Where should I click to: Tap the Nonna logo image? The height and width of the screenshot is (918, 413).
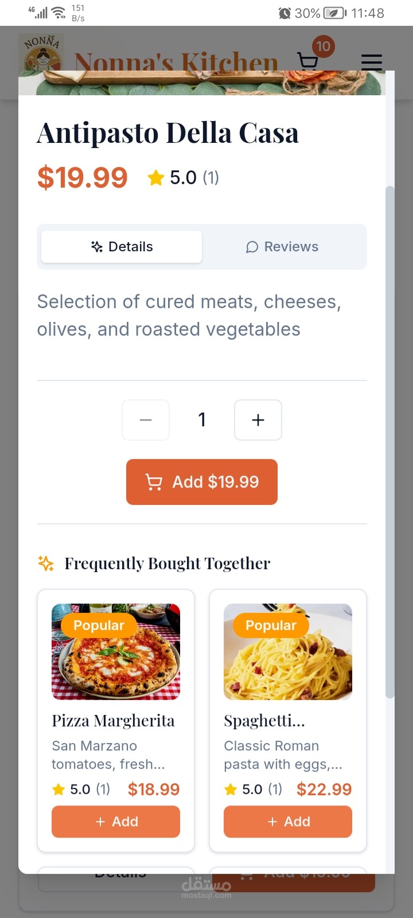coord(41,55)
